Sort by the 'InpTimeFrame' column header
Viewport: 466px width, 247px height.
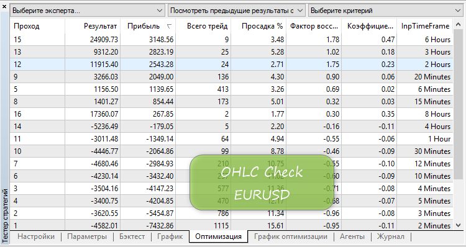click(425, 26)
